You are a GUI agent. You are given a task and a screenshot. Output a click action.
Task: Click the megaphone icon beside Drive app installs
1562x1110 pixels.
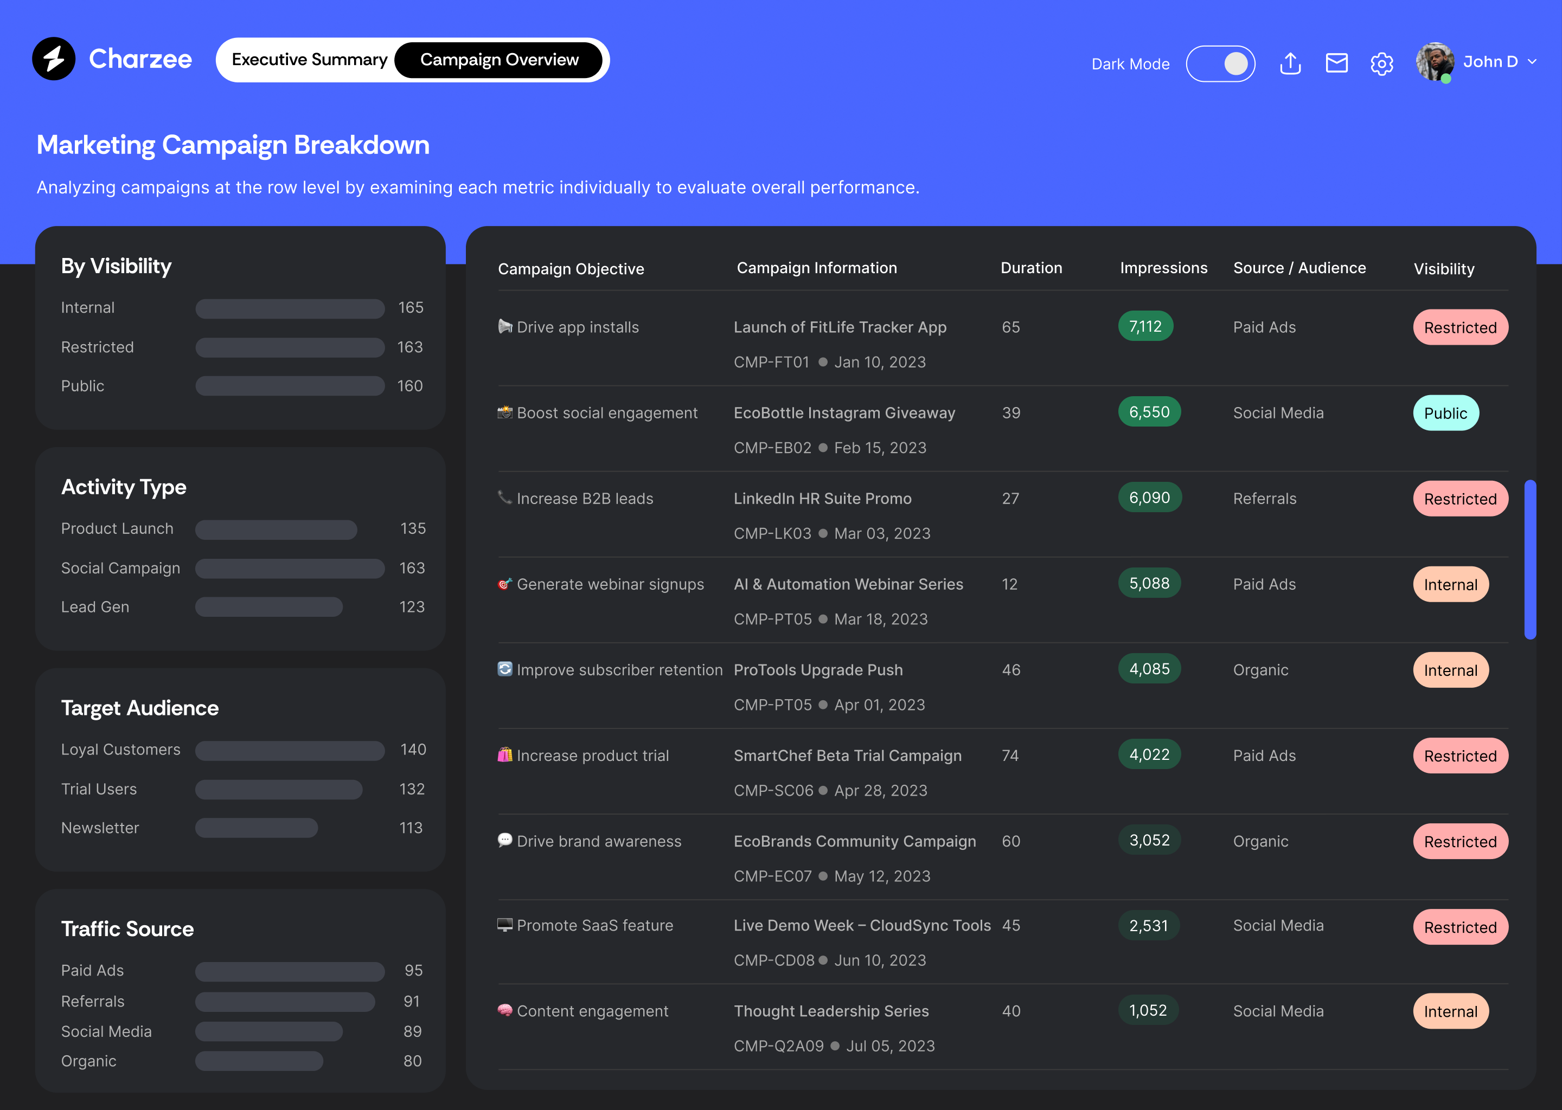[x=505, y=327]
